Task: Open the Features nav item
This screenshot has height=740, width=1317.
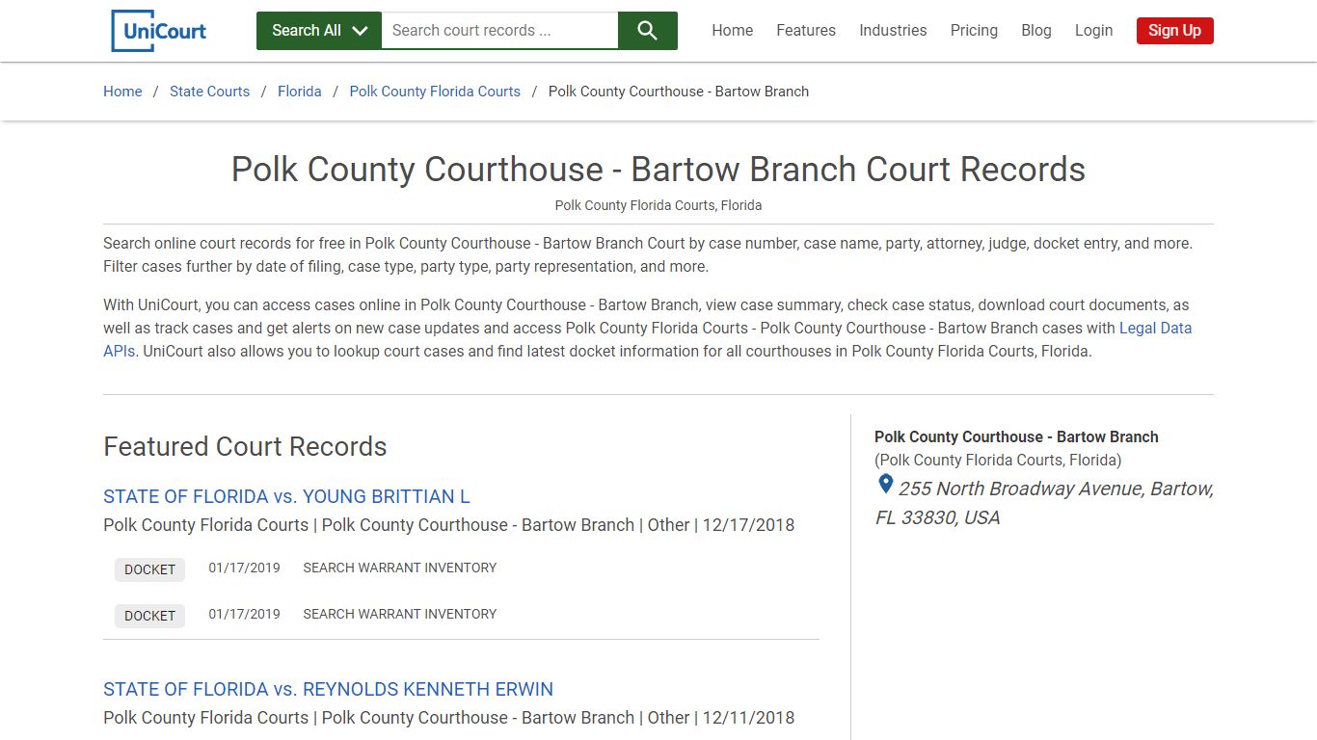Action: [806, 31]
